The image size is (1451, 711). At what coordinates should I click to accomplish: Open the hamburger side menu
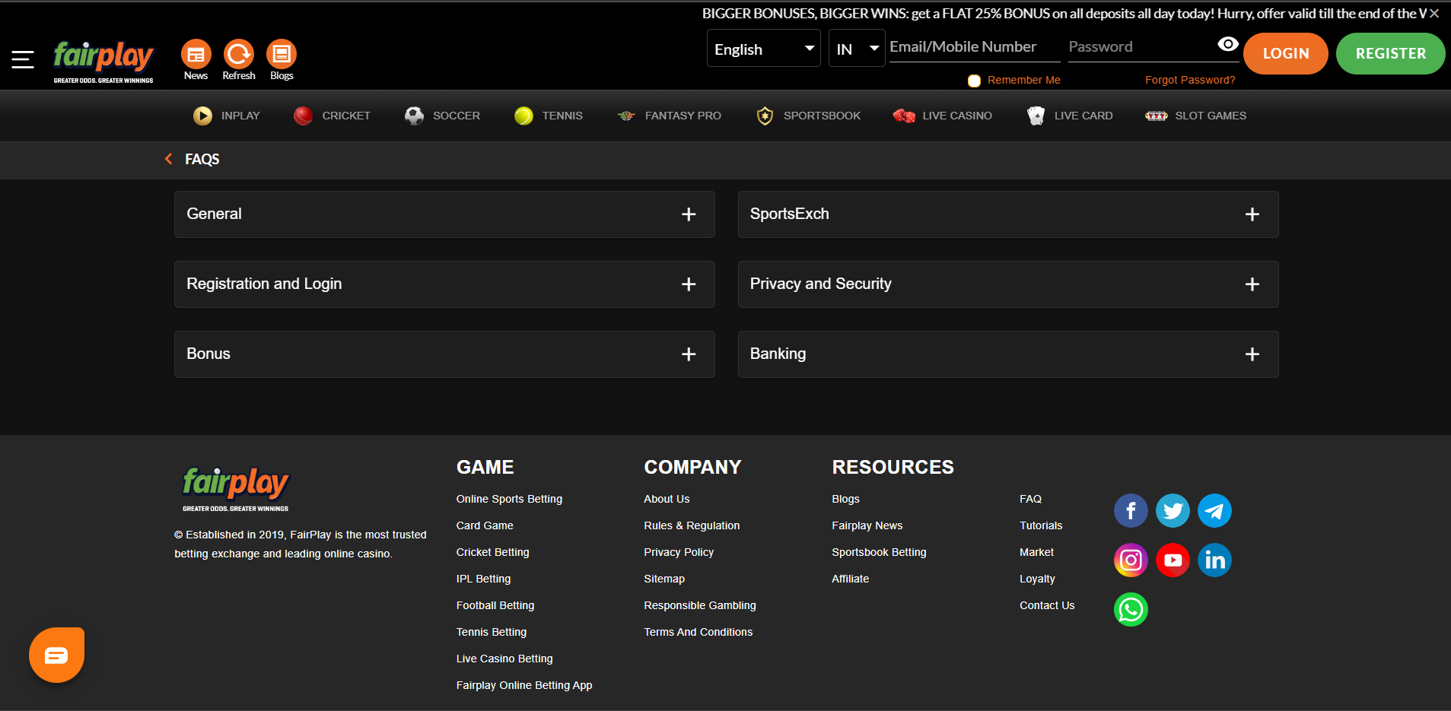(23, 59)
